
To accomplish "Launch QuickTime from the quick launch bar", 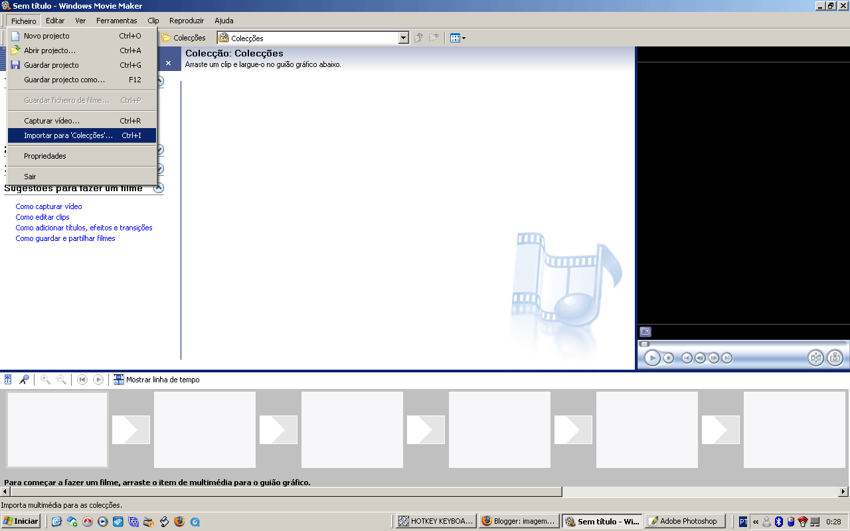I will [x=195, y=522].
